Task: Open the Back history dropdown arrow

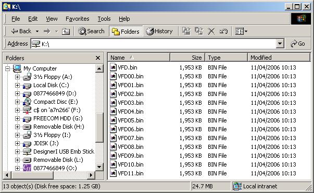Action: point(37,31)
